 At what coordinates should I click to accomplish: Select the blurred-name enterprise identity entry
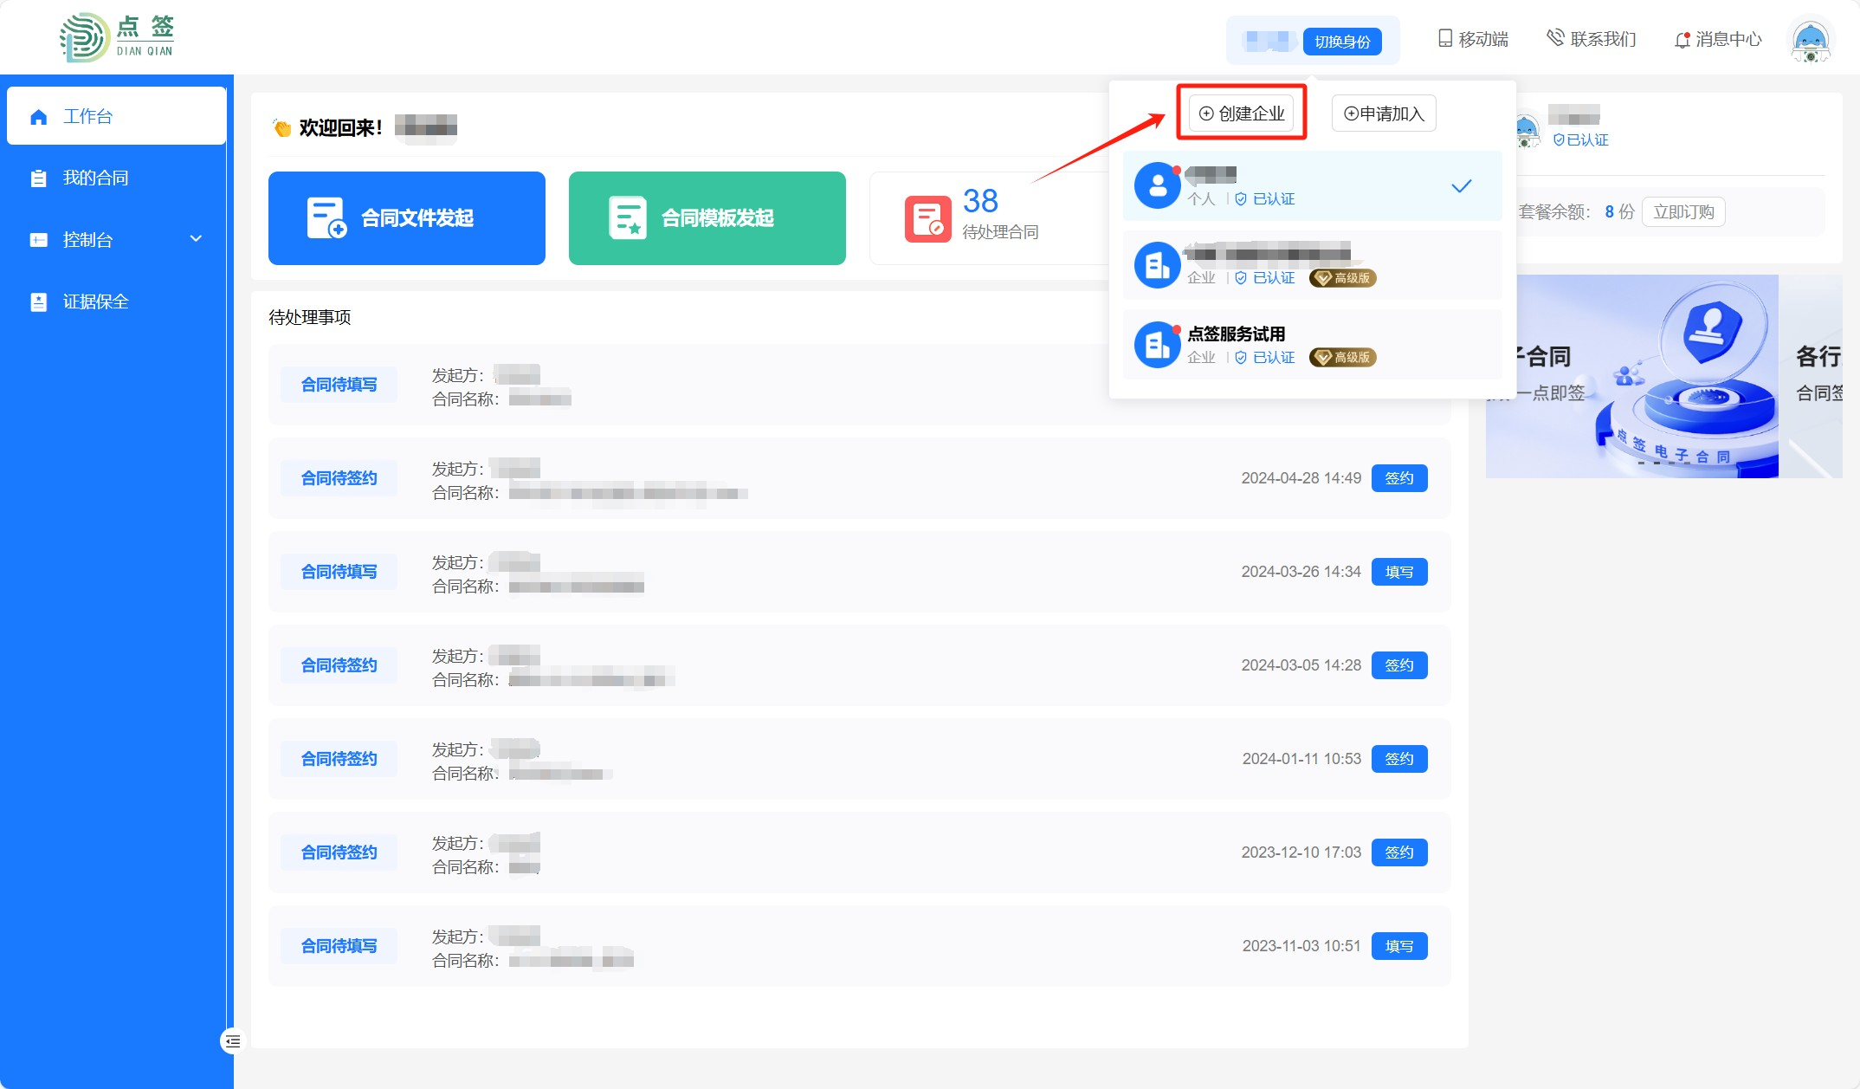(1312, 265)
